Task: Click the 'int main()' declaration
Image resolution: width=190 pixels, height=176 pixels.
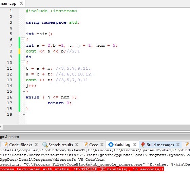Action: (x=39, y=34)
